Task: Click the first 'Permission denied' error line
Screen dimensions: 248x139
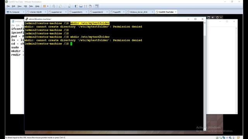Action: 83,27
